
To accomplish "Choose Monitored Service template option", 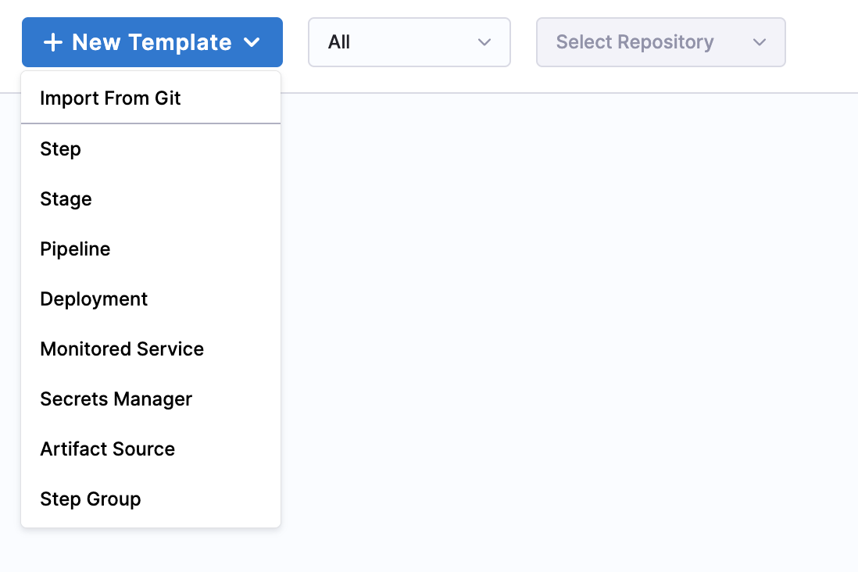I will pos(122,349).
